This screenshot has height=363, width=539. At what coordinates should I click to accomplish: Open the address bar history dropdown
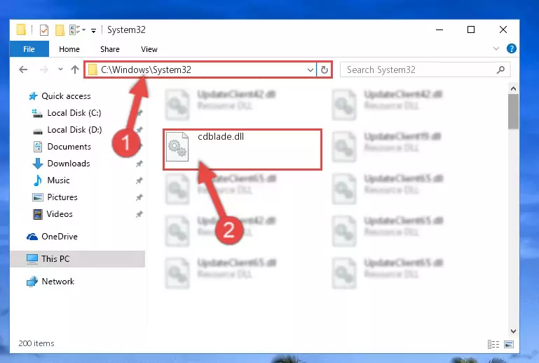(310, 70)
